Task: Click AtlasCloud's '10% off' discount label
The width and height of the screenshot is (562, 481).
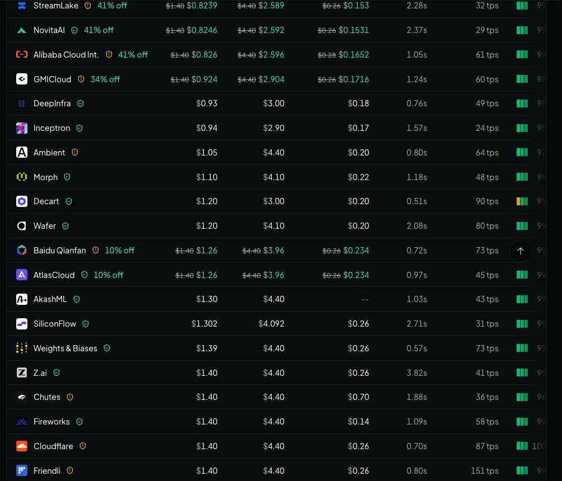Action: point(108,275)
